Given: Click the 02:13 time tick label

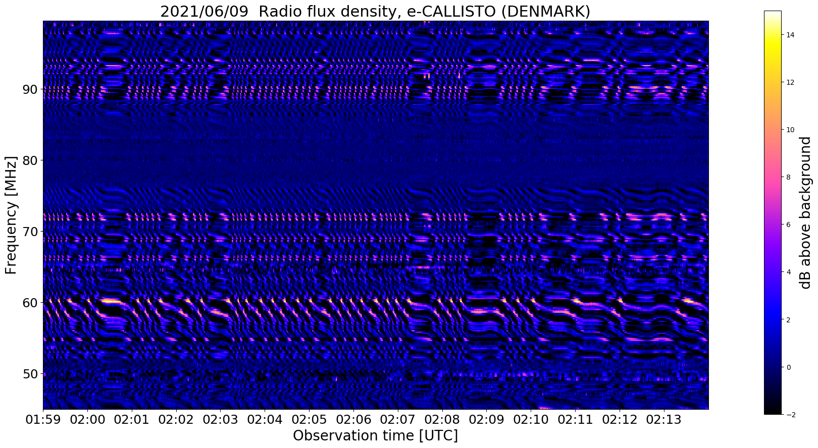Looking at the screenshot, I should 663,420.
